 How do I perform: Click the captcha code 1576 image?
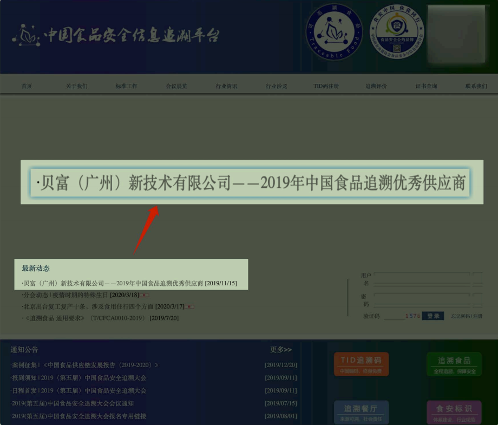(x=412, y=316)
